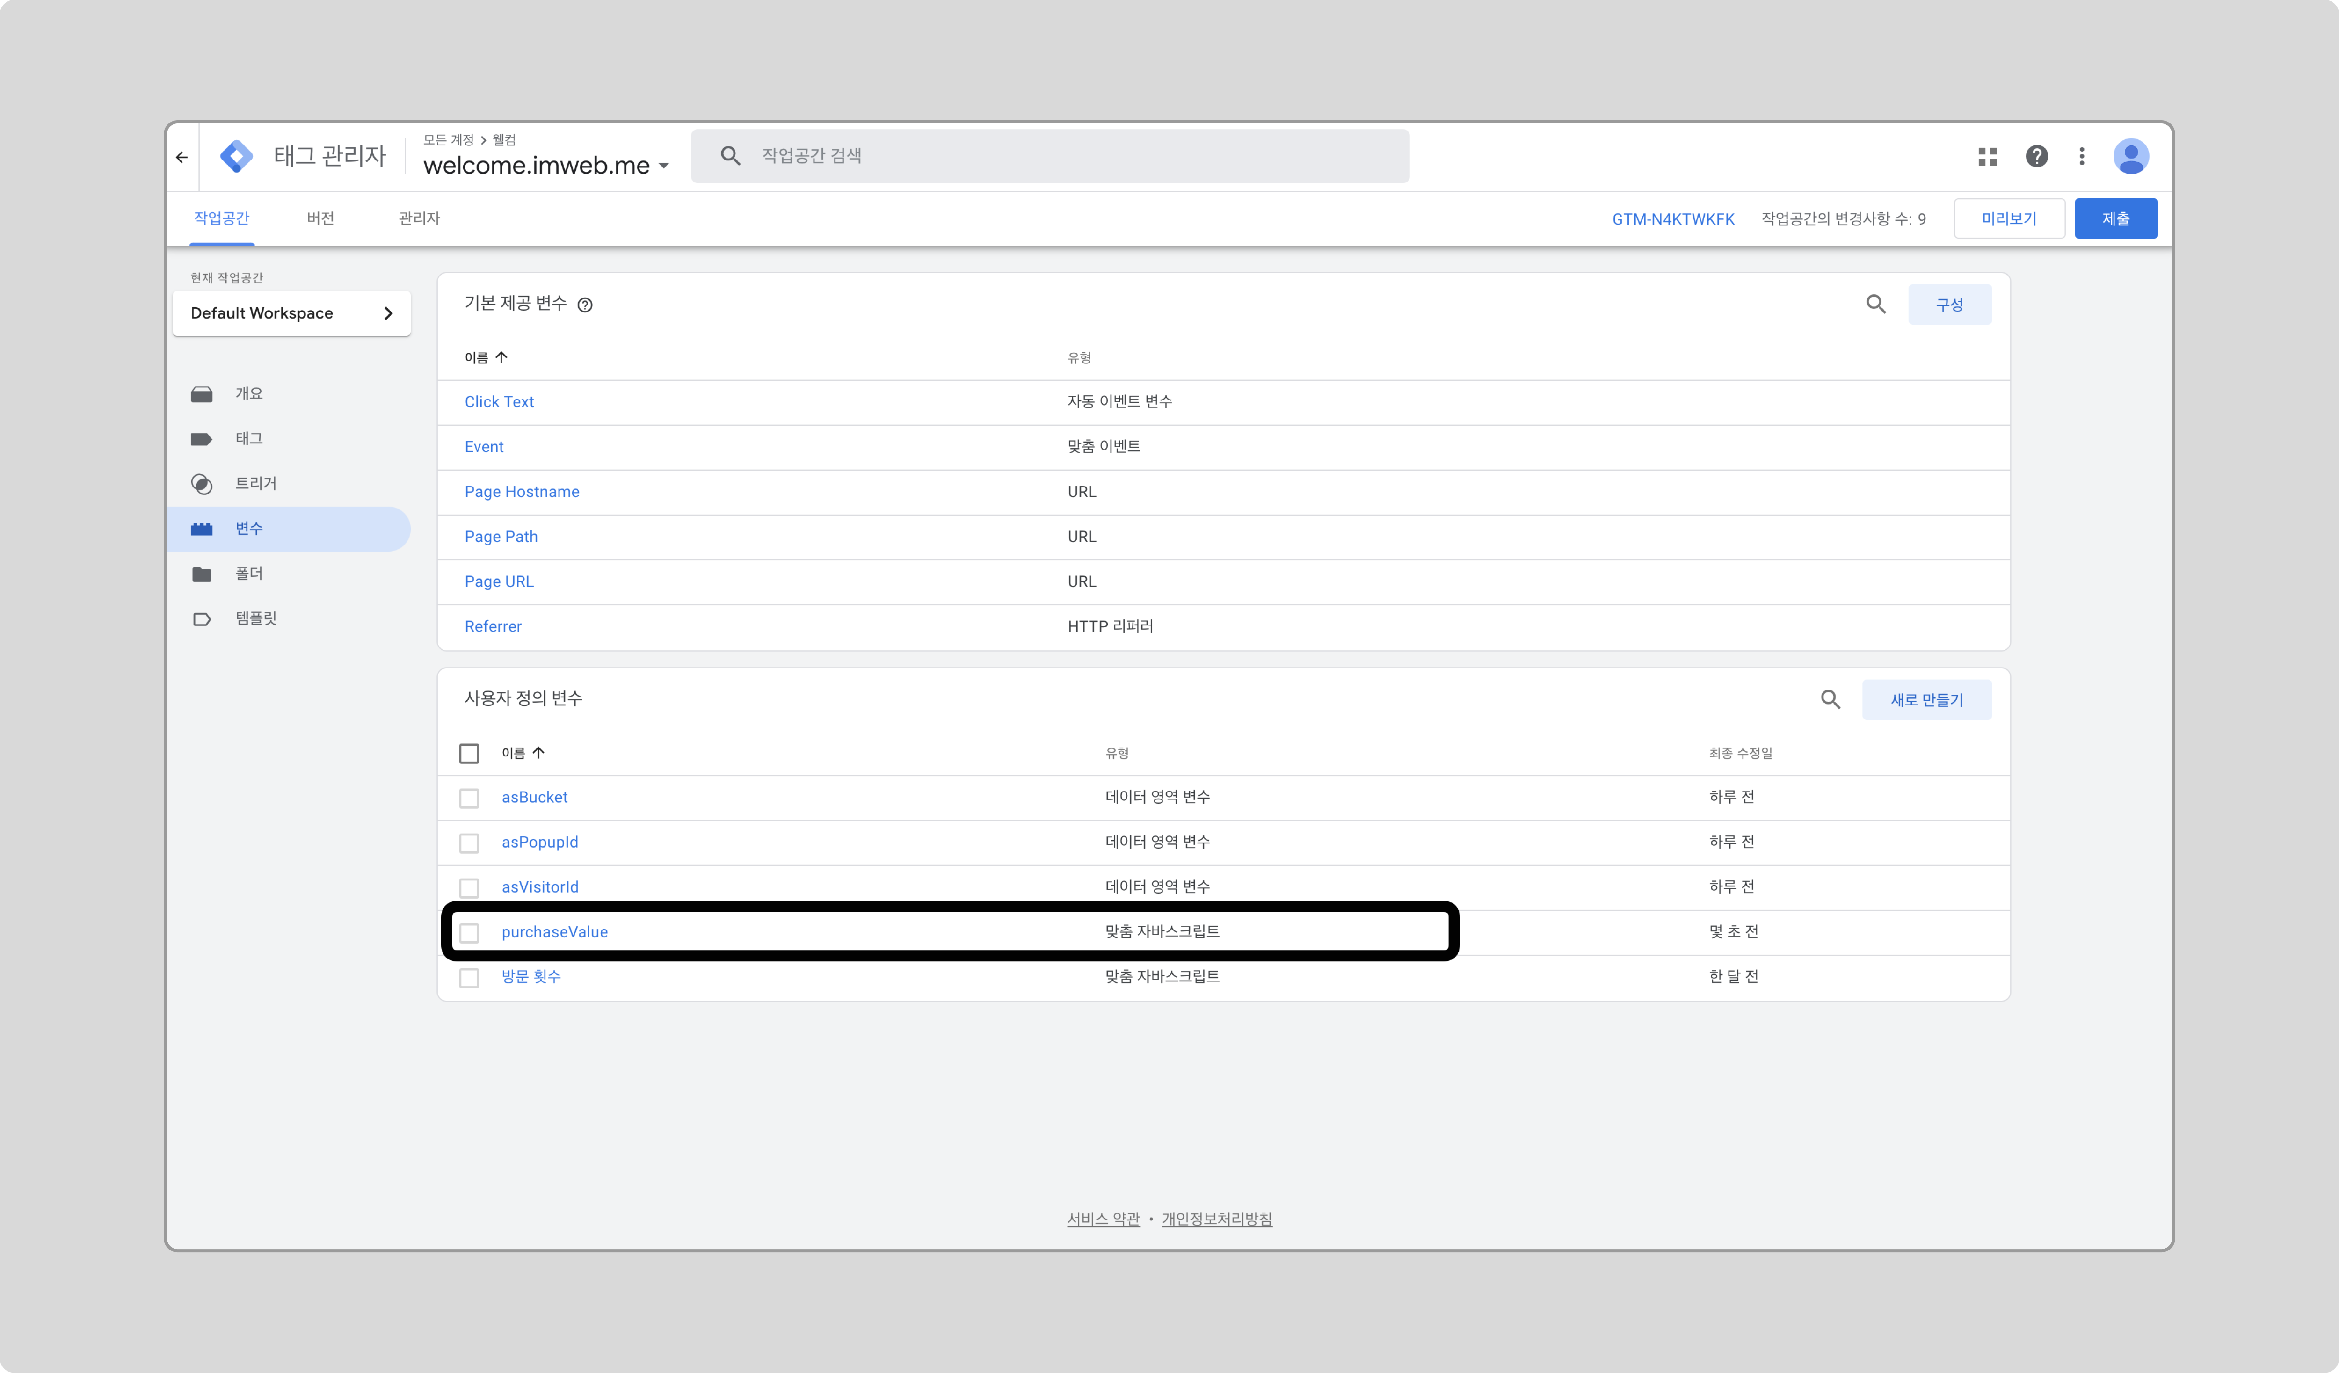Click the 새로 만들기 button
The width and height of the screenshot is (2339, 1373).
(1926, 700)
